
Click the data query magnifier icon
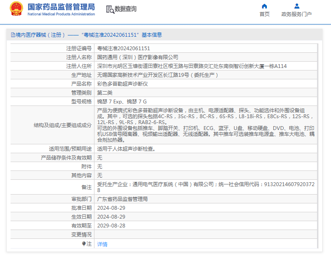tap(110, 9)
